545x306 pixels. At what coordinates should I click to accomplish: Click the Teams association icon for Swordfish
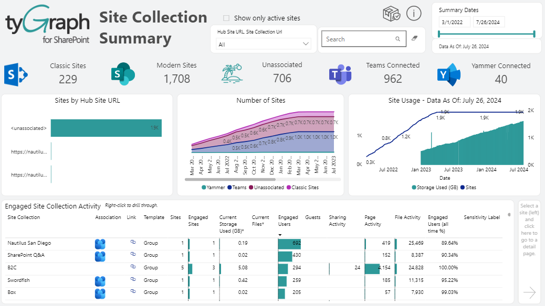[x=100, y=280]
